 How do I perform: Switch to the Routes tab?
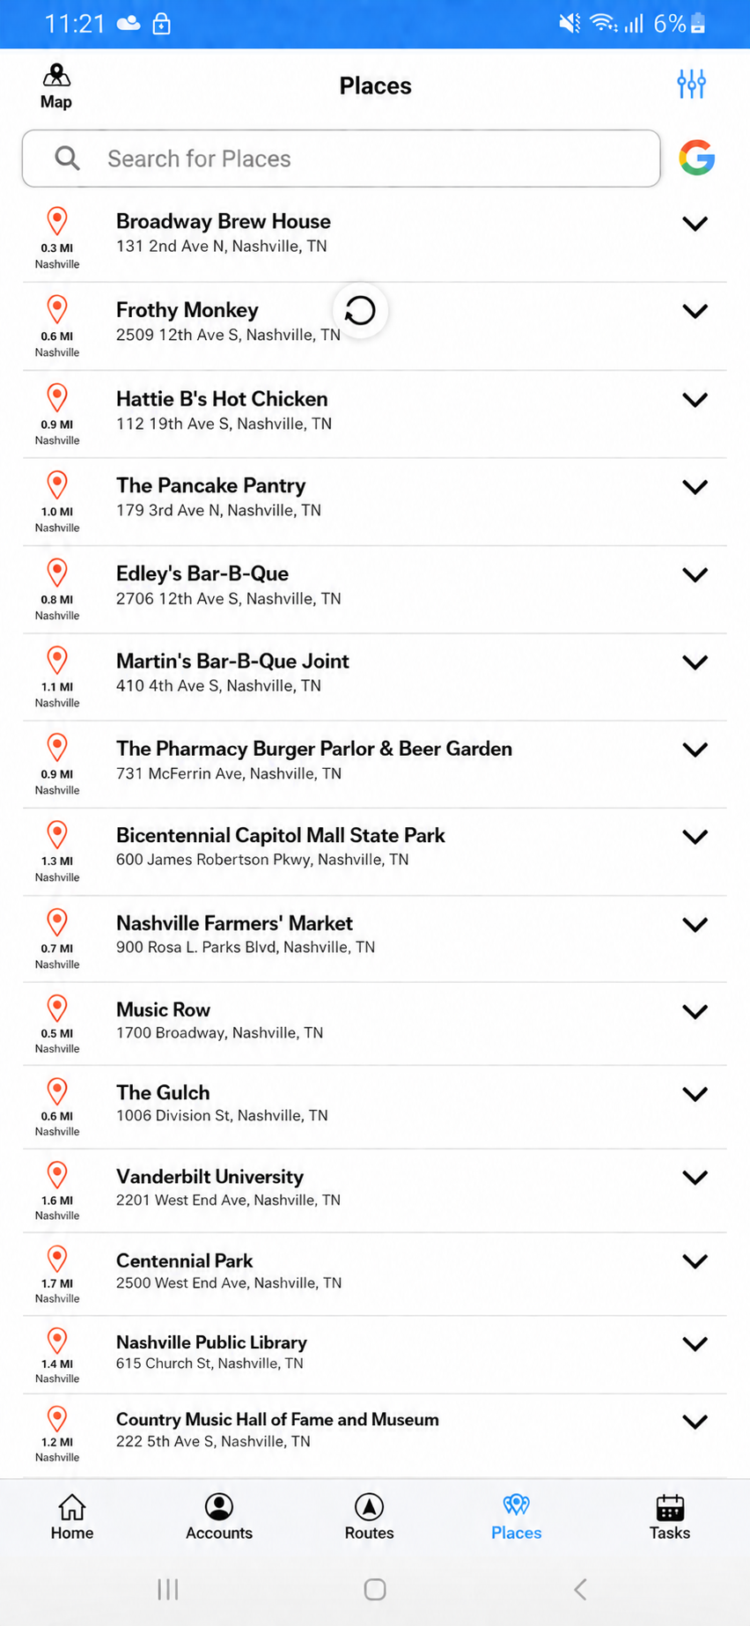pos(370,1518)
